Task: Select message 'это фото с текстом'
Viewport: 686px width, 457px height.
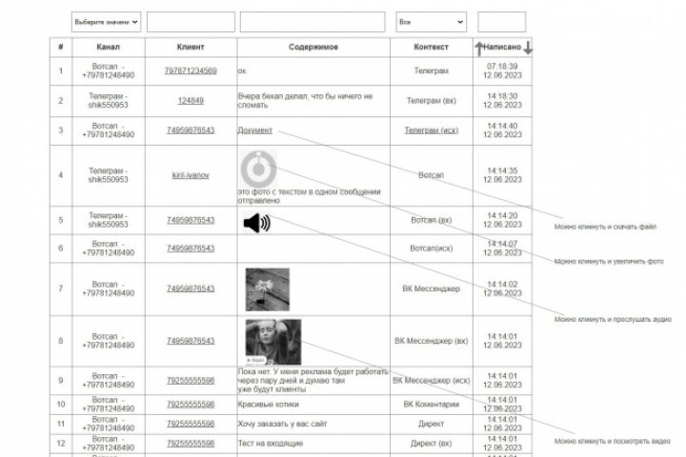Action: click(x=272, y=192)
